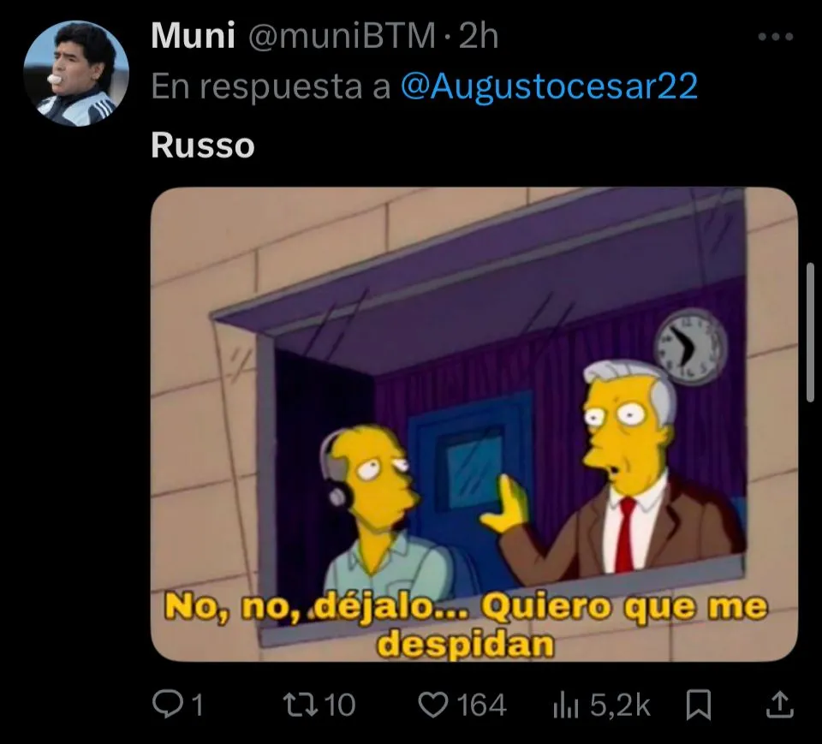View tweet analytics bar chart icon
Screen dimensions: 822x744
click(x=566, y=705)
